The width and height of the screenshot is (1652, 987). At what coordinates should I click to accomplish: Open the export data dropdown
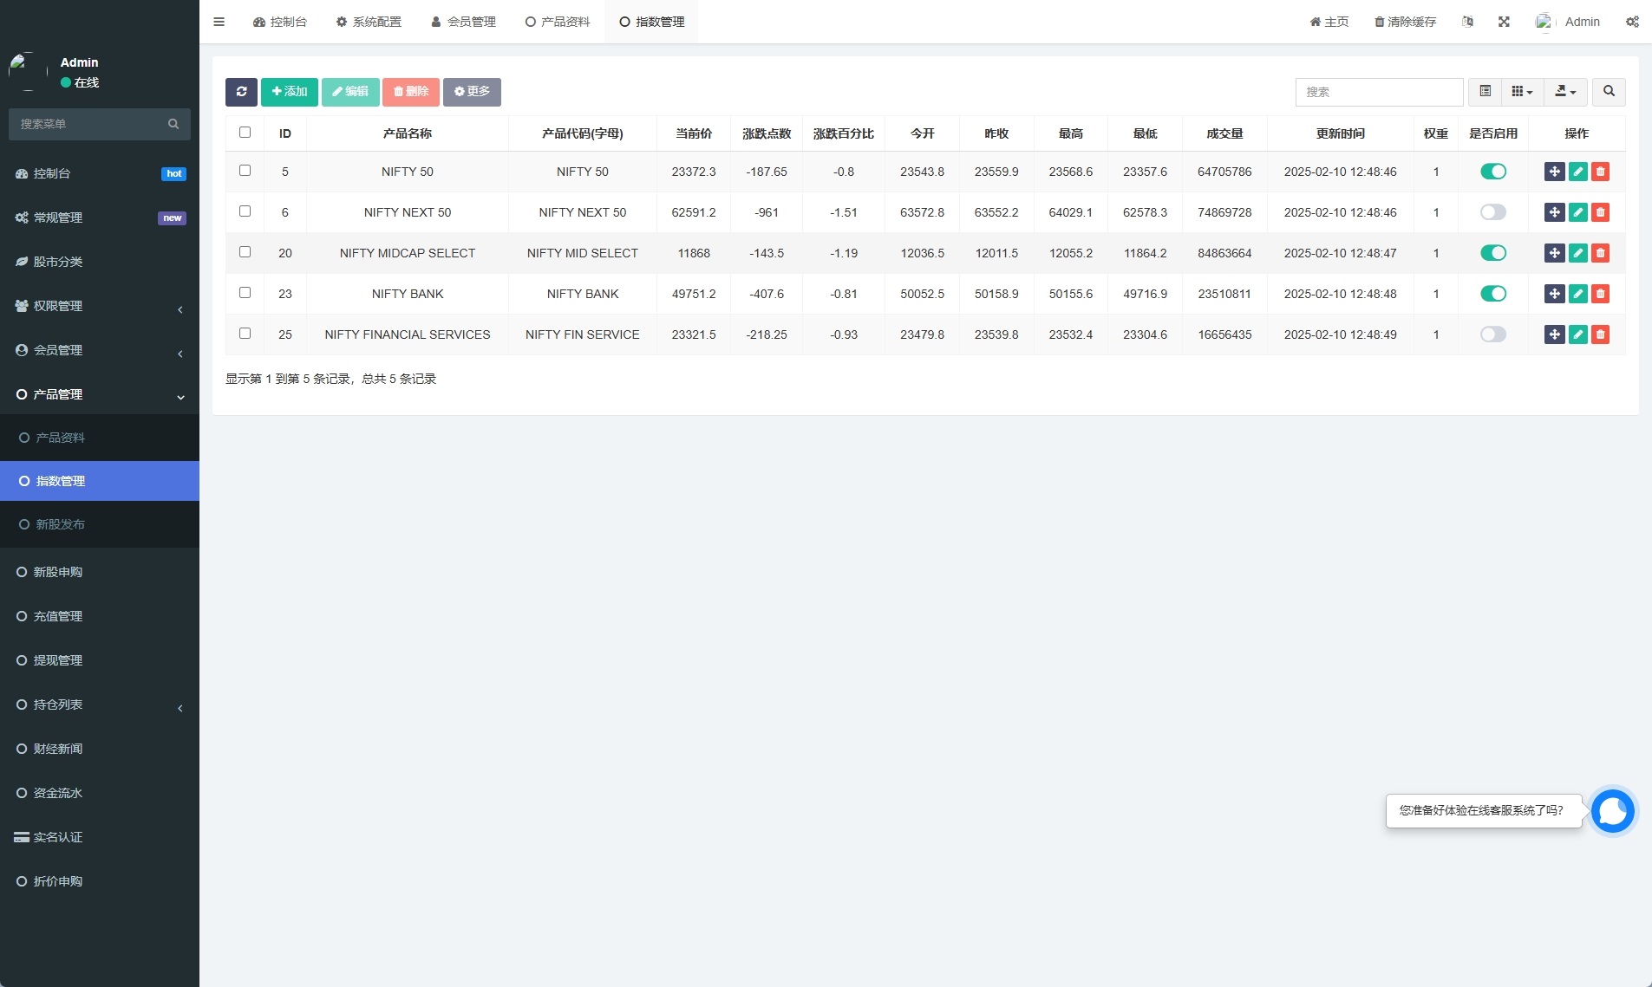tap(1565, 92)
